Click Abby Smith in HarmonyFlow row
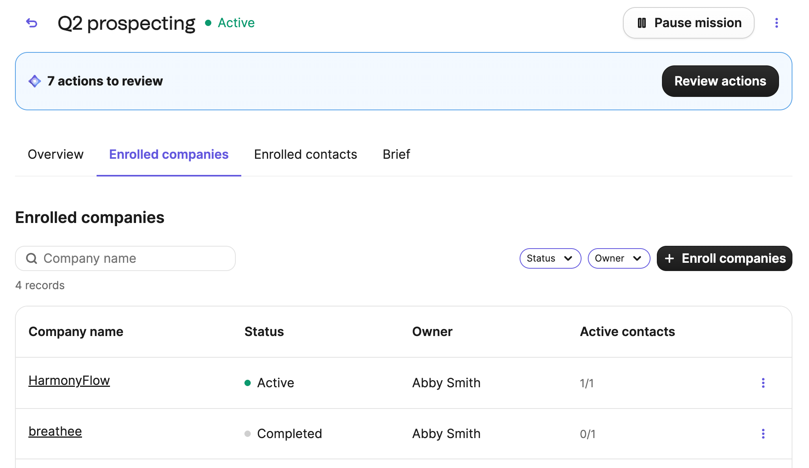809x468 pixels. (446, 383)
